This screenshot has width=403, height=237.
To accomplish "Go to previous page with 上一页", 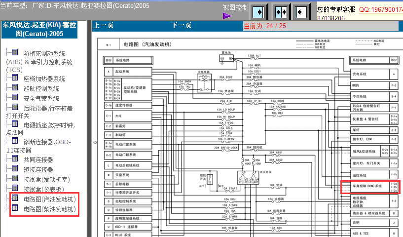I will (x=103, y=26).
